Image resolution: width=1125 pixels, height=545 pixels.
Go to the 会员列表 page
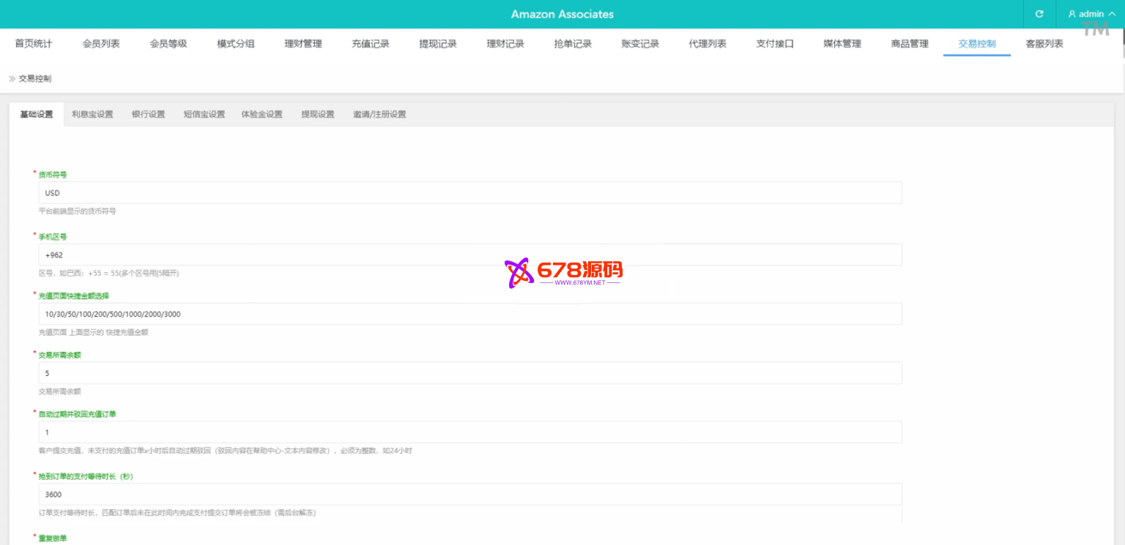tap(101, 44)
